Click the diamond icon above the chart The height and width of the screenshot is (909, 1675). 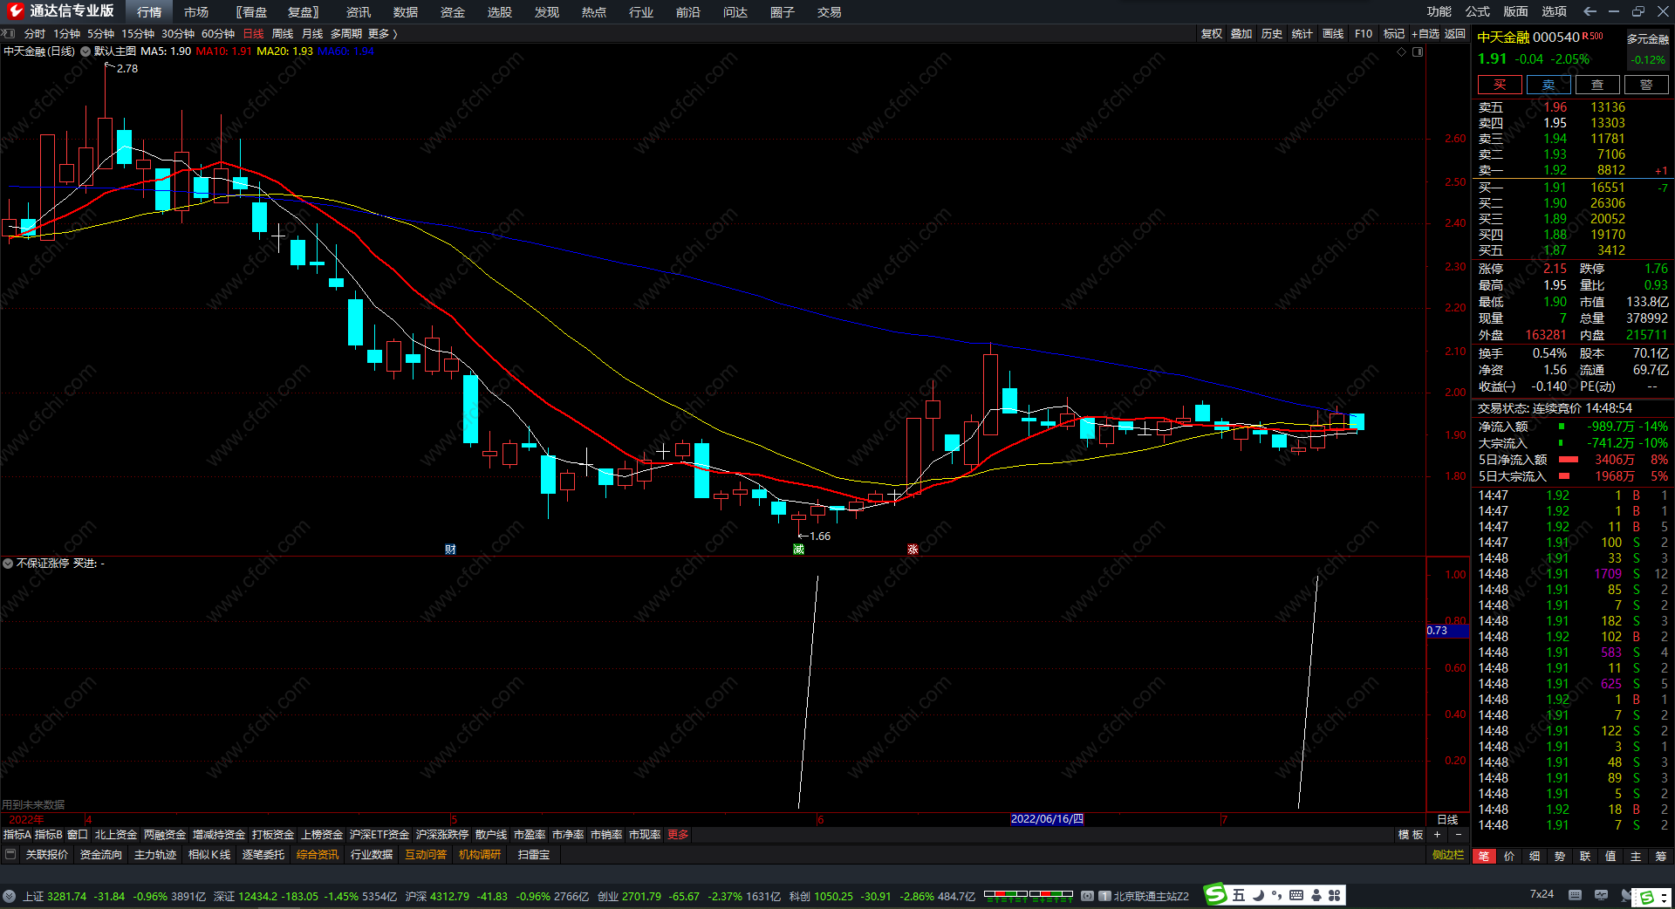coord(1402,51)
